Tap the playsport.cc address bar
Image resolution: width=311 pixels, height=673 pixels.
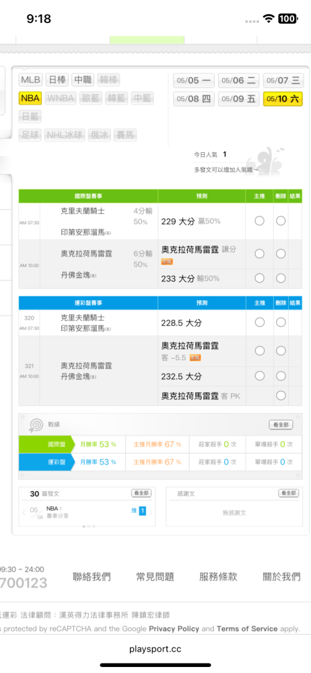(x=155, y=649)
